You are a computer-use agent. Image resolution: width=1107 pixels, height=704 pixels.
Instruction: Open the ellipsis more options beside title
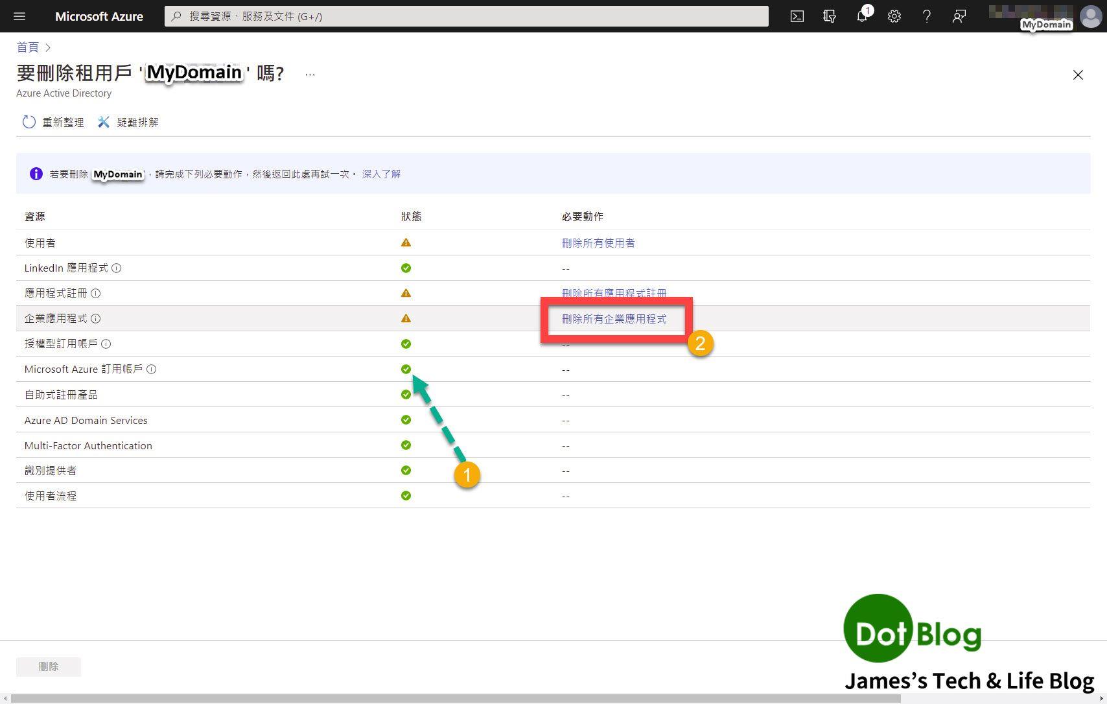point(310,74)
